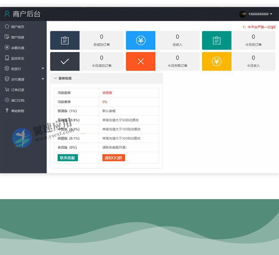Screen dimensions: 279x255
Task: Click the blue ¥ icon for 总收入
Action: (x=141, y=41)
